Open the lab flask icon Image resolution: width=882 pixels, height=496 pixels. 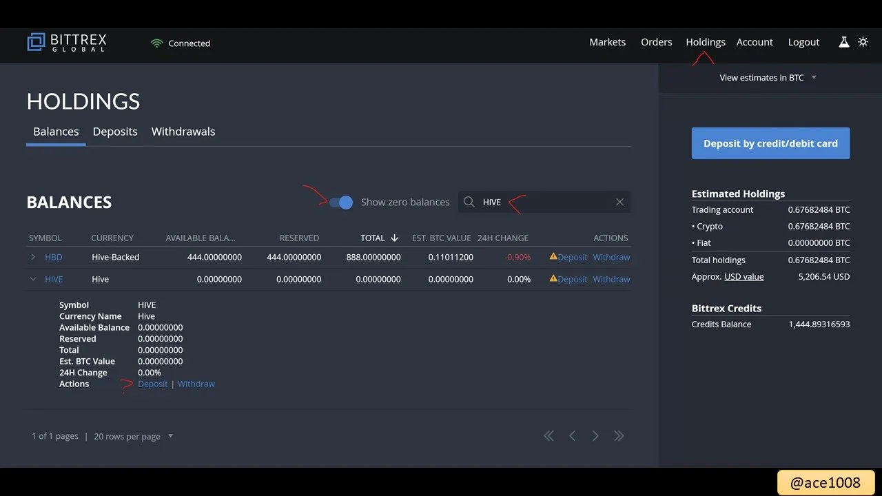(843, 42)
